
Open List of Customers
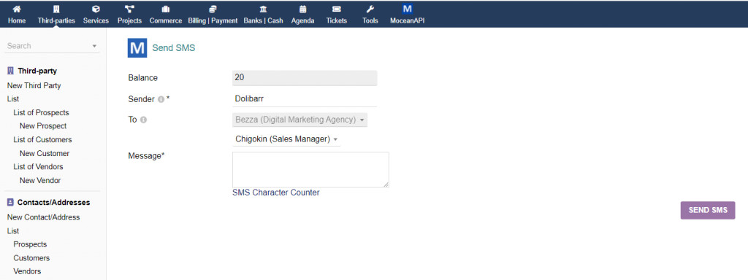coord(42,139)
